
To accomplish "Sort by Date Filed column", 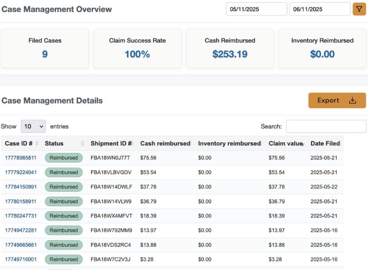I will [325, 143].
